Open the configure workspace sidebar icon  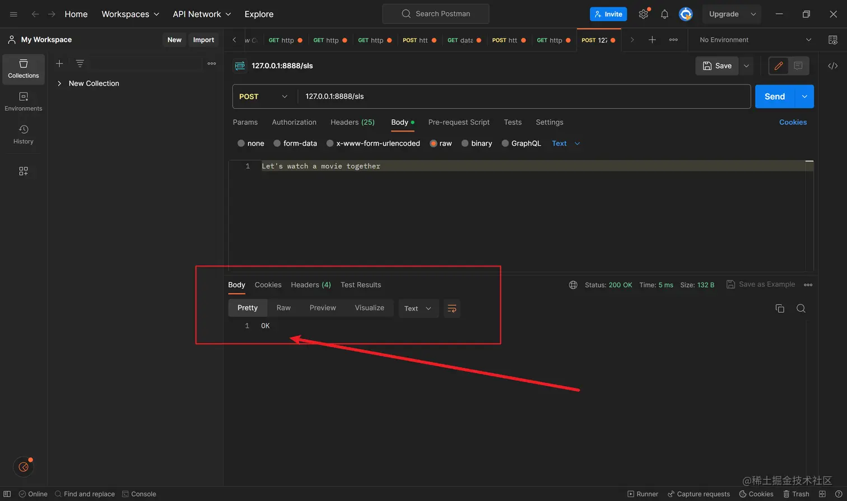(24, 171)
